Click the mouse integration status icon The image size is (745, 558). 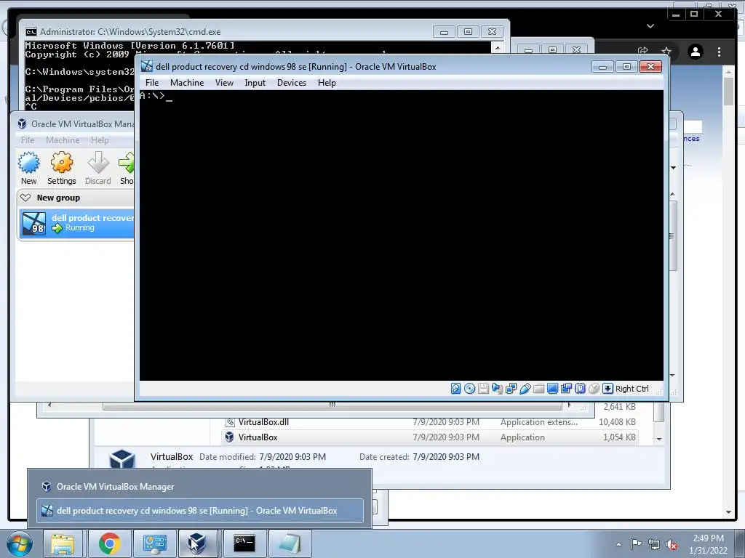594,389
